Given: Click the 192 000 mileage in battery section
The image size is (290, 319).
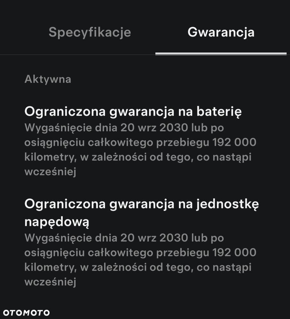Looking at the screenshot, I should 234,142.
